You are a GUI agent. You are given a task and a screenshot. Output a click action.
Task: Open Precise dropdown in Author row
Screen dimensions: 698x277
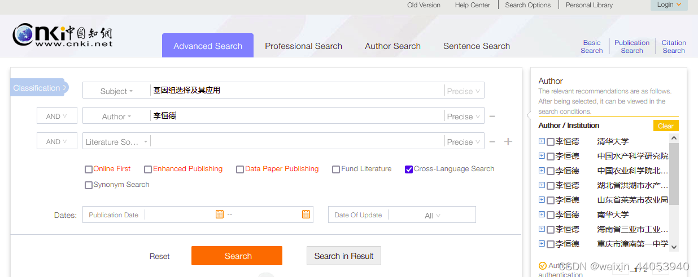click(464, 117)
